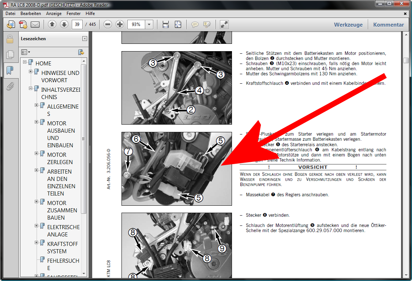Open the page thumbnails panel icon
Image resolution: width=412 pixels, height=281 pixels.
point(10,55)
